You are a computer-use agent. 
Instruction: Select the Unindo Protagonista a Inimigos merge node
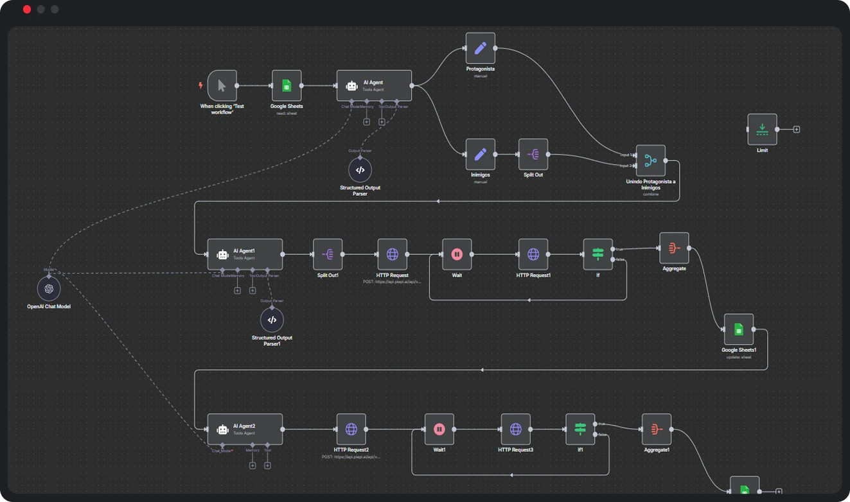pyautogui.click(x=651, y=160)
